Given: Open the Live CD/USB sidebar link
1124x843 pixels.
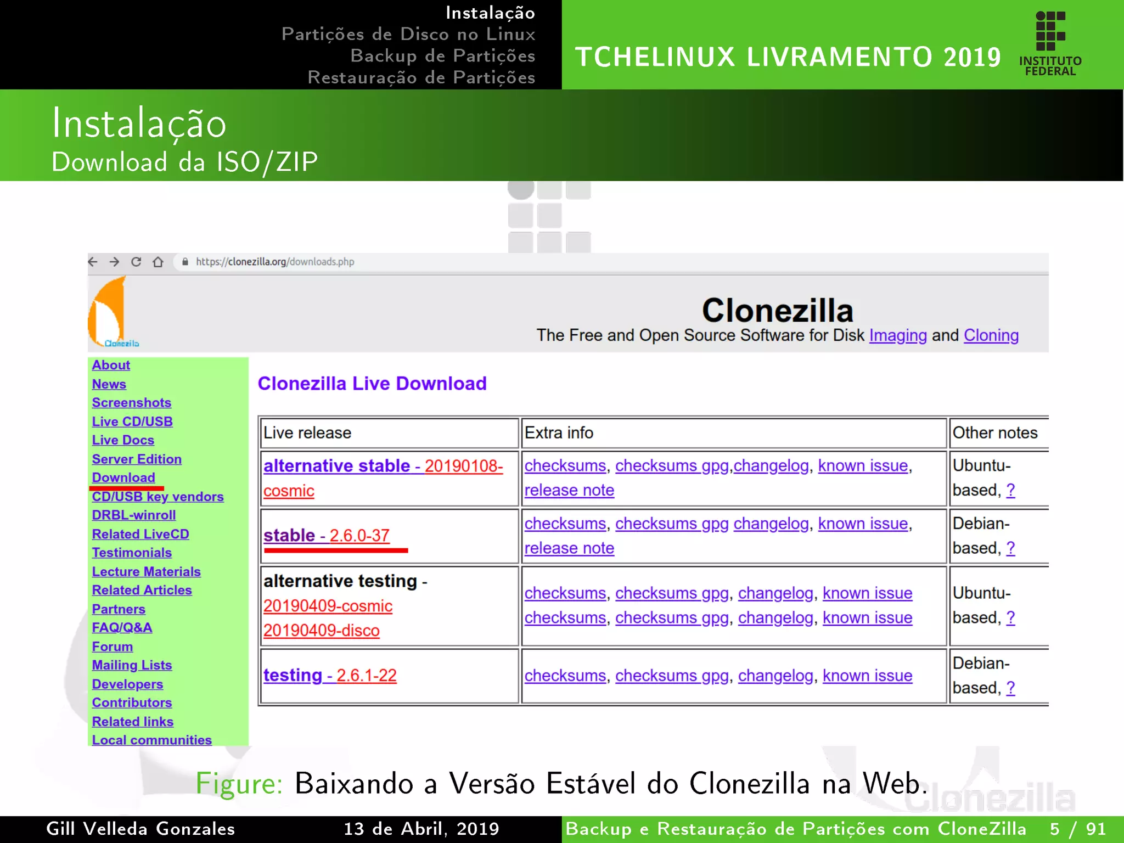Looking at the screenshot, I should 132,421.
